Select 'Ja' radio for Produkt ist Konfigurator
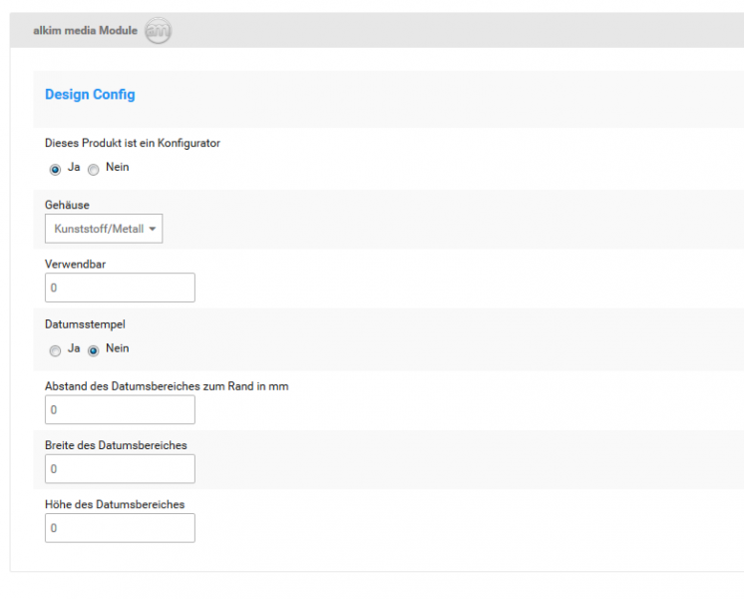744x599 pixels. tap(55, 169)
